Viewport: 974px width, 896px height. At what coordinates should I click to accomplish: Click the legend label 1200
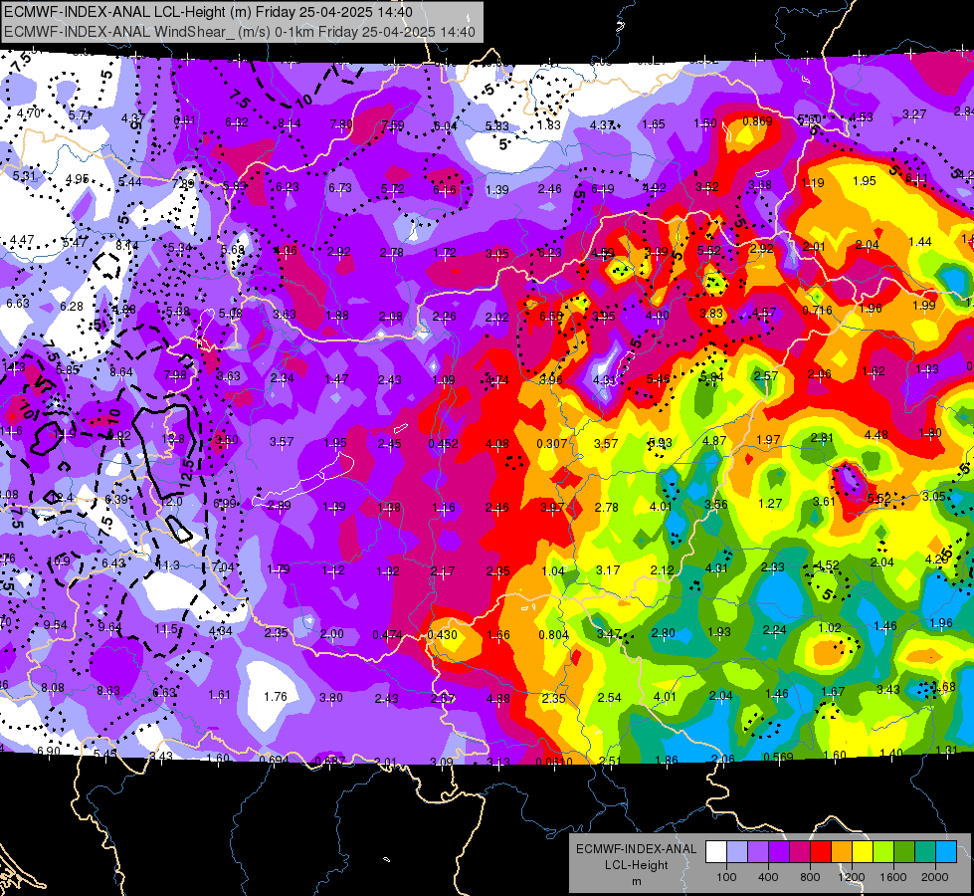[x=852, y=877]
